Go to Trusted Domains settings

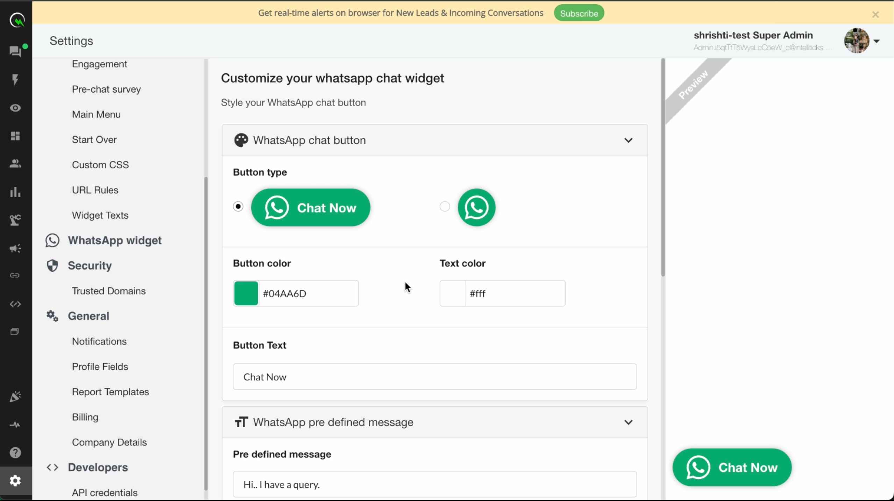coord(108,291)
